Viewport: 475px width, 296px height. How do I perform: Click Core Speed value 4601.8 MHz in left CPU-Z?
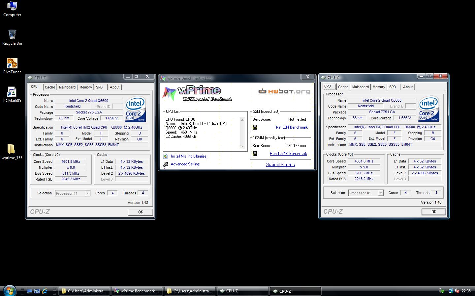(71, 161)
